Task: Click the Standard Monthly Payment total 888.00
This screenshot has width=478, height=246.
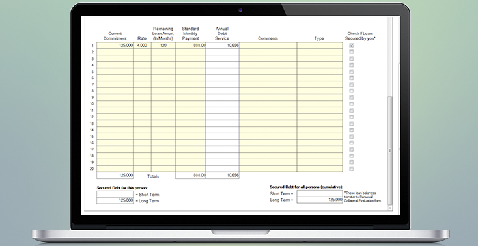Action: click(191, 175)
